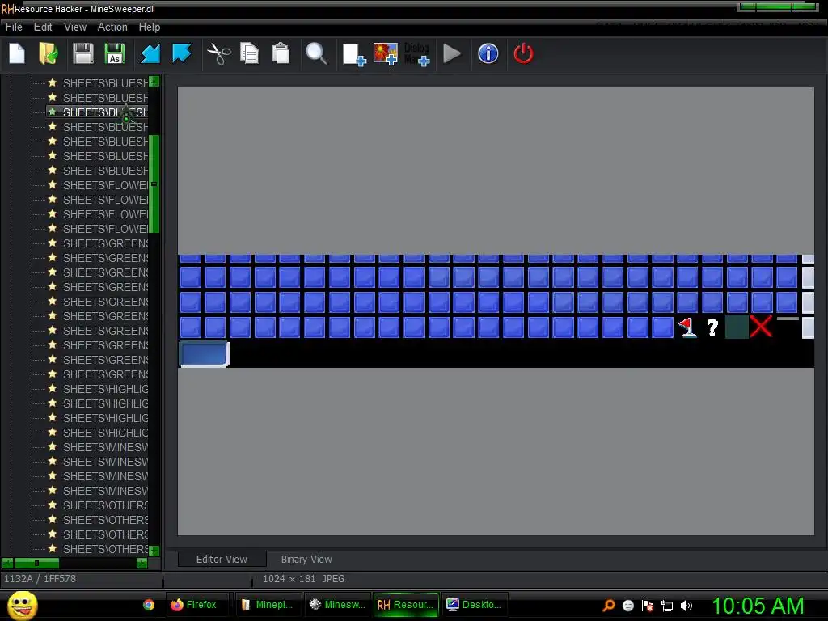Open the Action menu
828x621 pixels.
point(112,27)
